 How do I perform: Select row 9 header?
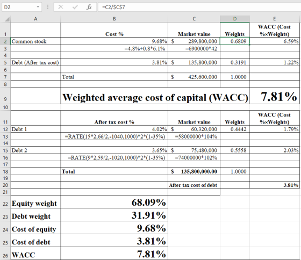(x=5, y=96)
